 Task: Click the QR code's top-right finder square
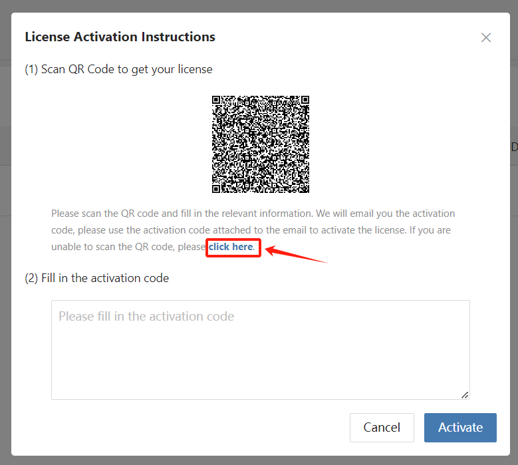pyautogui.click(x=305, y=100)
